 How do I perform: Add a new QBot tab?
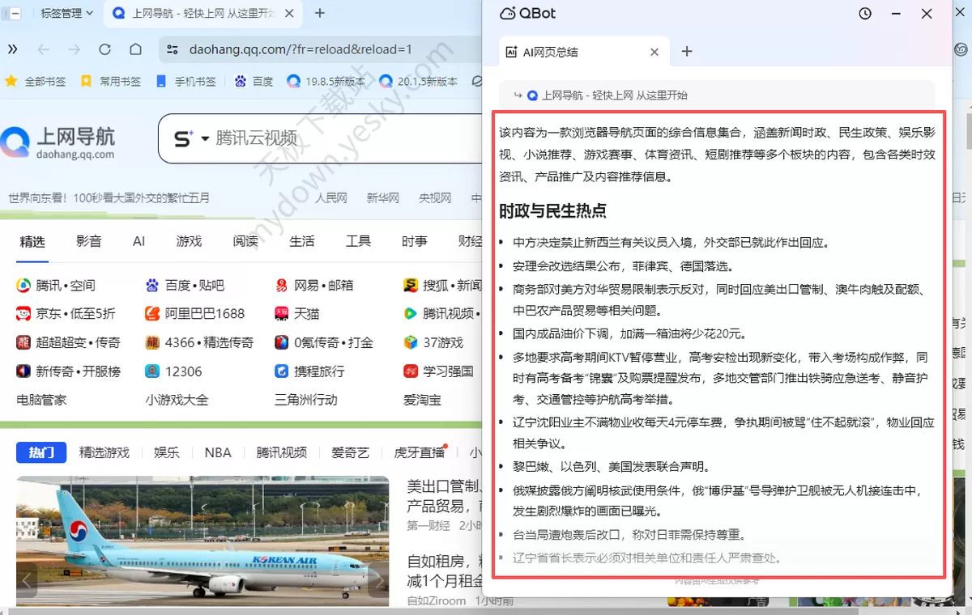[687, 52]
